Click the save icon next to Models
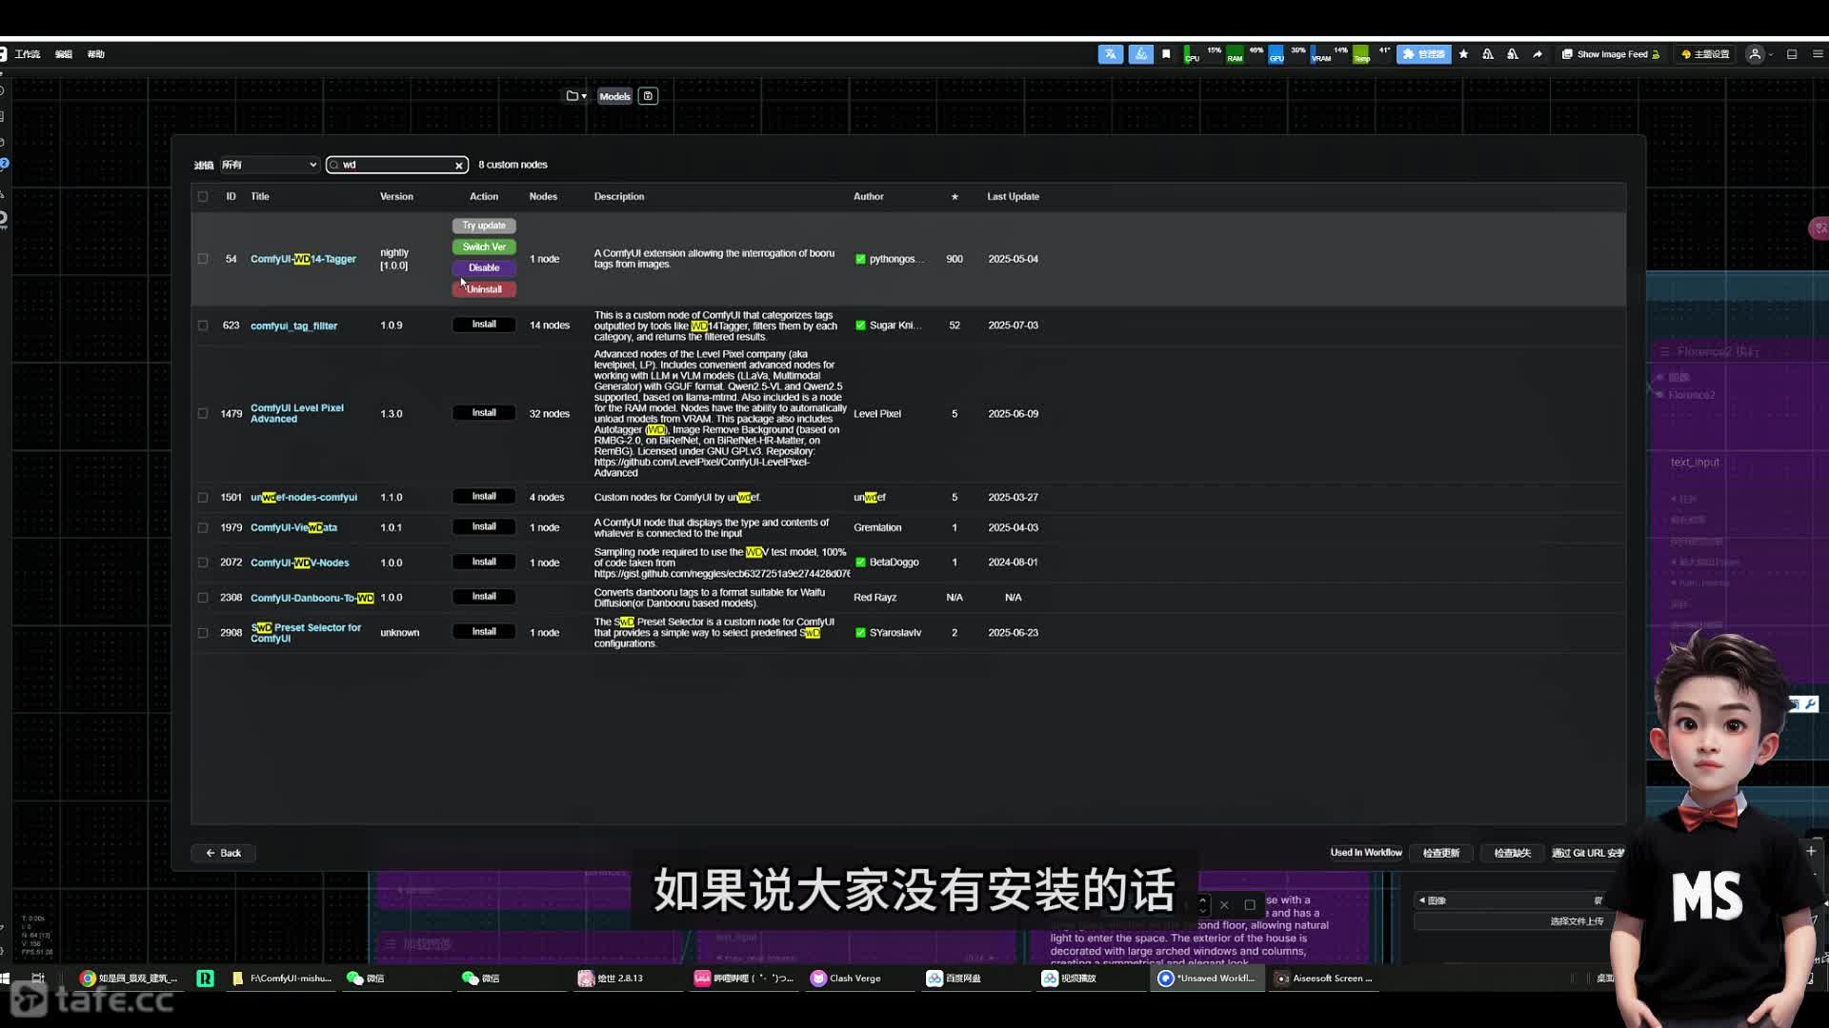The width and height of the screenshot is (1829, 1028). 648,96
